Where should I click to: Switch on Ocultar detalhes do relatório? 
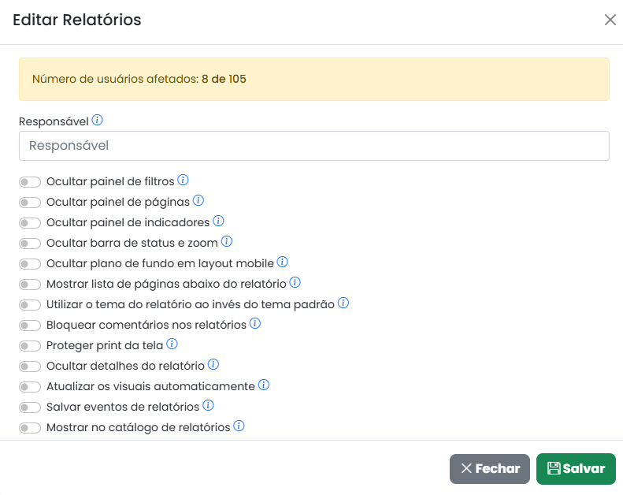point(30,367)
